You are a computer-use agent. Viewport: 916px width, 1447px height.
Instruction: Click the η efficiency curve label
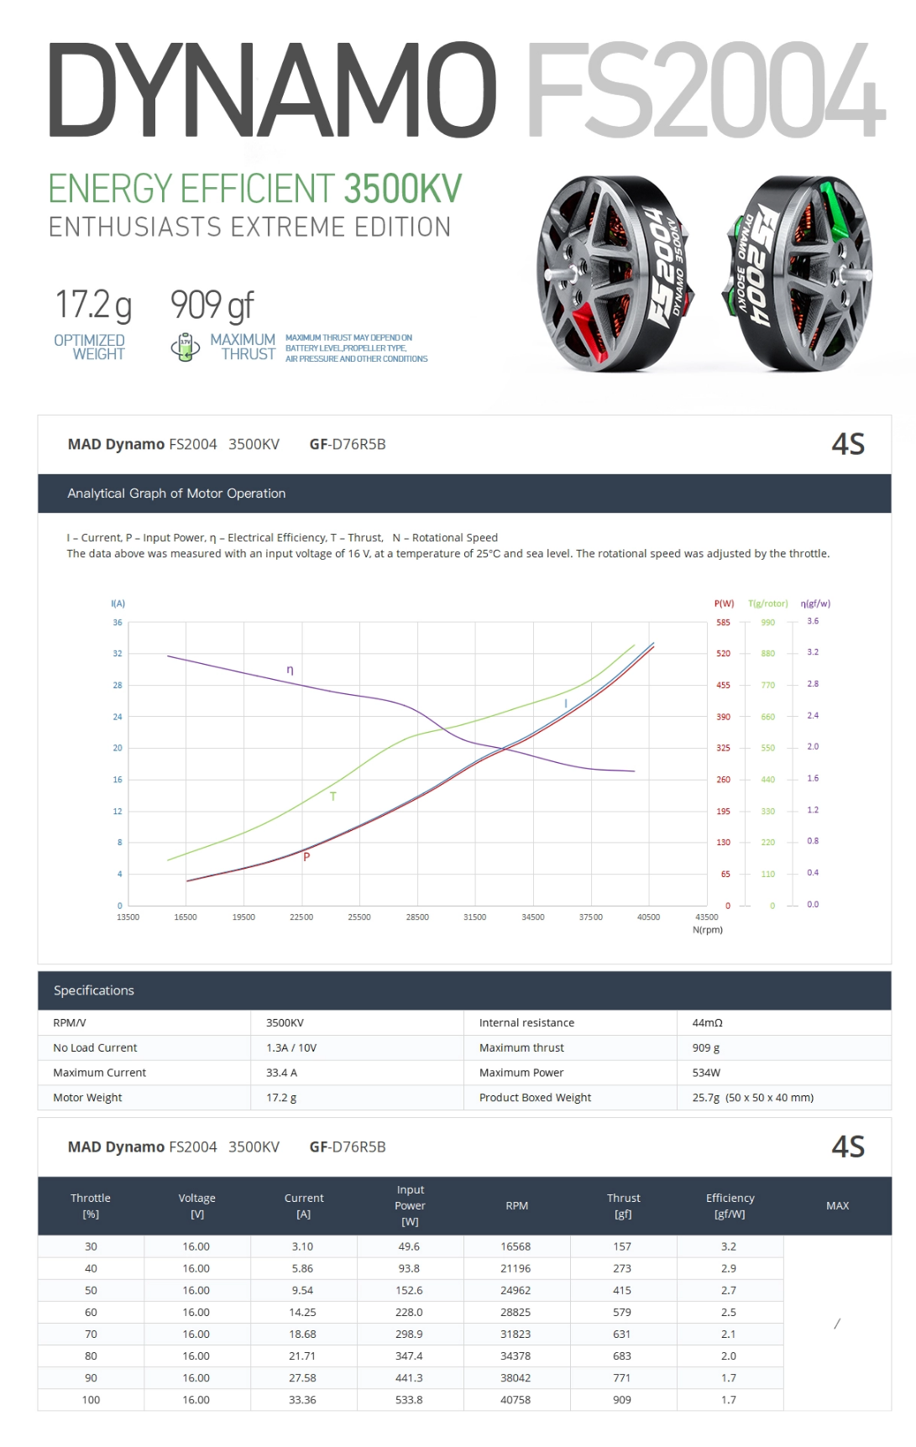[x=290, y=670]
